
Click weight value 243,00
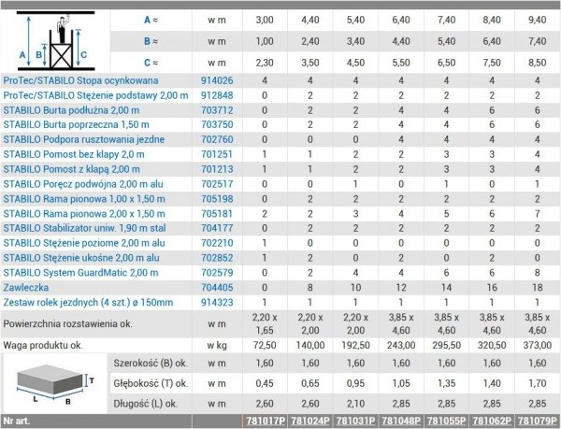(401, 346)
